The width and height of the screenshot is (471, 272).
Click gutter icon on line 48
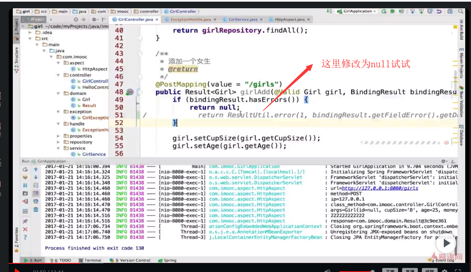130,92
